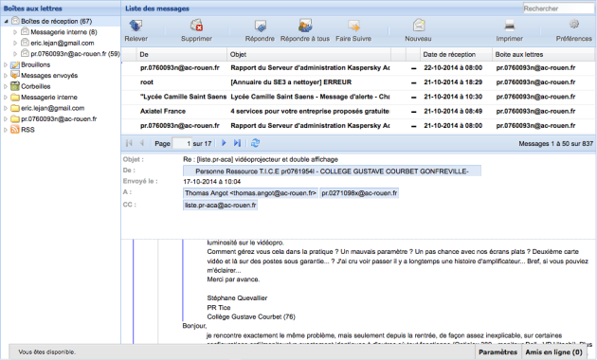Open Préférences gear icon
The width and height of the screenshot is (597, 360).
pos(573,25)
